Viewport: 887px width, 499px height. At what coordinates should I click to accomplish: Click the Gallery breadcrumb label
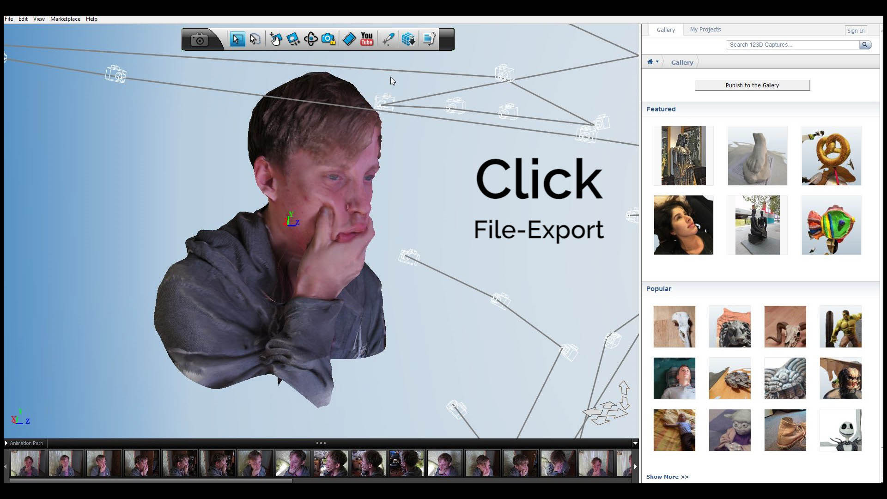pyautogui.click(x=682, y=62)
